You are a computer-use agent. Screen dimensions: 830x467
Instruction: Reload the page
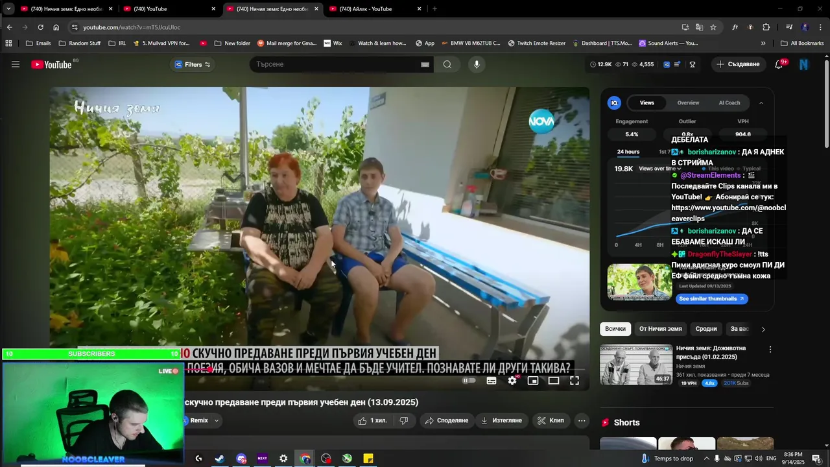tap(40, 27)
